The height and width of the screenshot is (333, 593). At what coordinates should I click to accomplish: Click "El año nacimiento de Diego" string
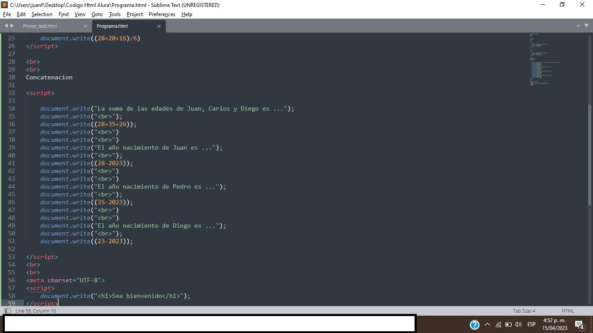[x=156, y=225]
